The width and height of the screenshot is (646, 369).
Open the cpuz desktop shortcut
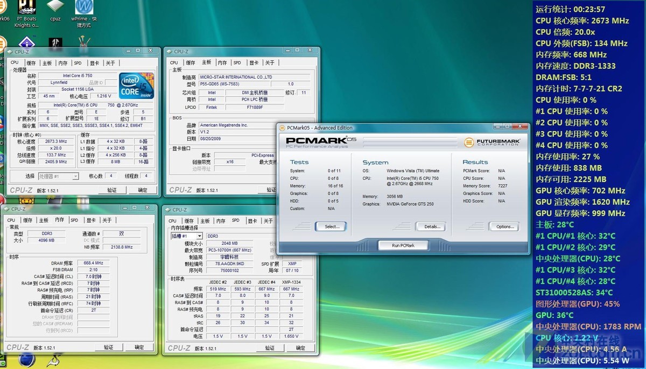tap(55, 11)
